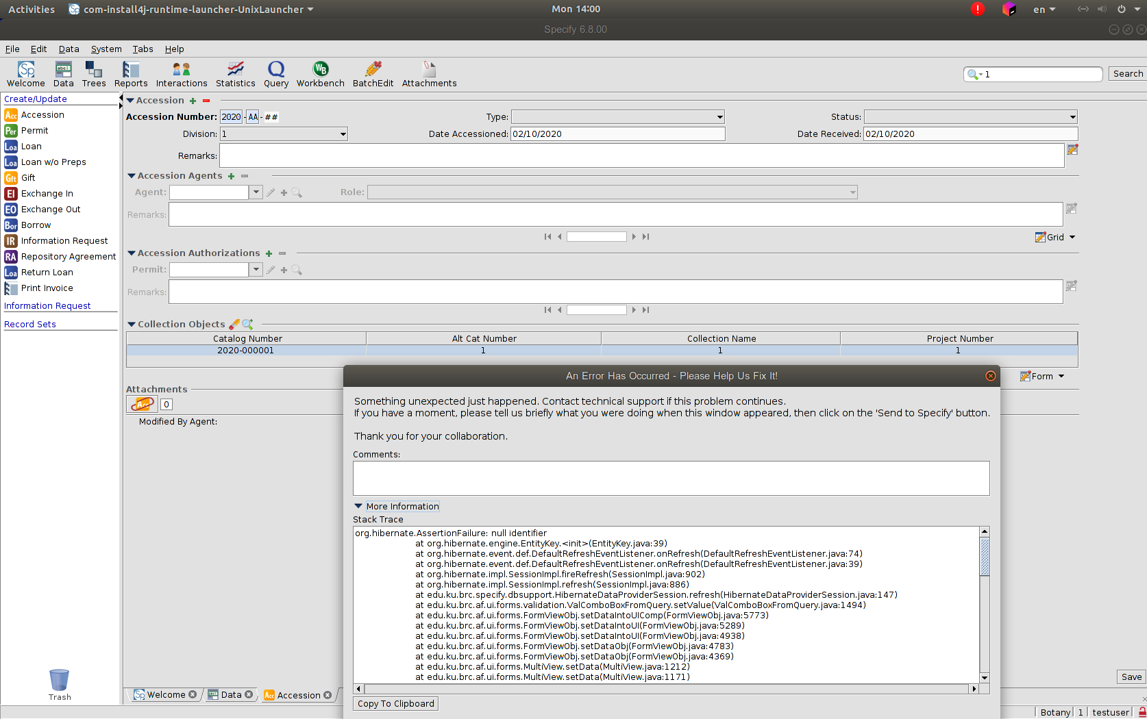The width and height of the screenshot is (1147, 719).
Task: Edit the Agent using the pencil icon
Action: pos(271,192)
